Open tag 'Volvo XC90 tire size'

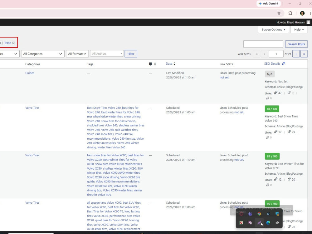pos(100,186)
